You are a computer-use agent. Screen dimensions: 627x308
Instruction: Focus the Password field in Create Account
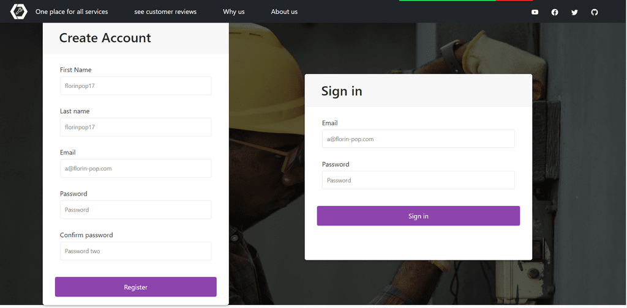tap(135, 210)
